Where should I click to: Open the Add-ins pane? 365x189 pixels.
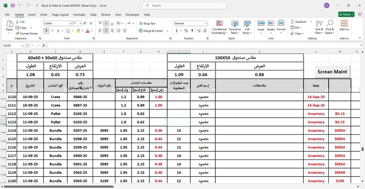(x=344, y=25)
